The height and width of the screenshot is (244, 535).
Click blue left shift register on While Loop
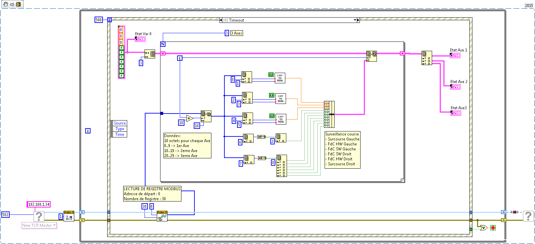[82, 212]
